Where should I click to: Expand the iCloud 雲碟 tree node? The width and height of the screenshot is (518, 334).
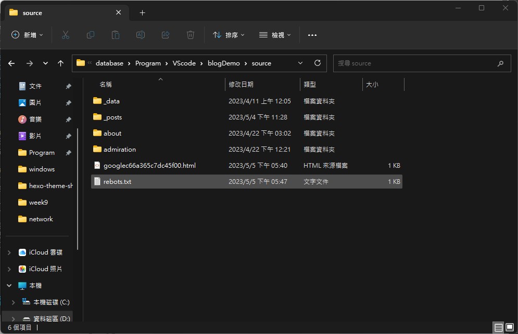(9, 252)
